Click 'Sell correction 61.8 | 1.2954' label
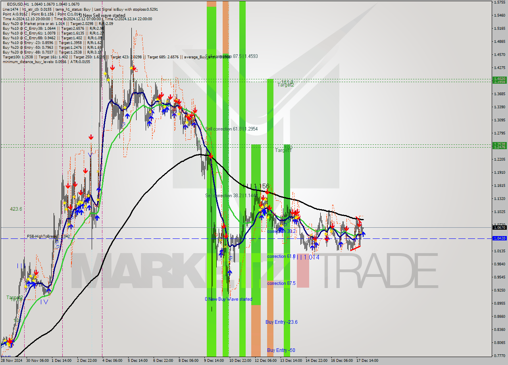The width and height of the screenshot is (508, 365). [231, 129]
